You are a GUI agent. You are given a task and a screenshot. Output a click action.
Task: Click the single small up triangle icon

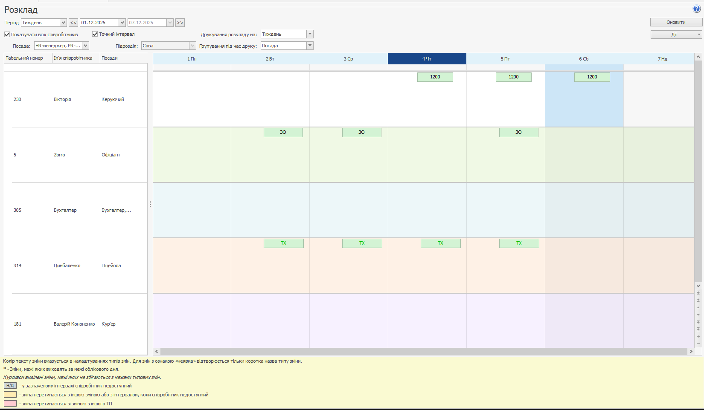(x=698, y=307)
